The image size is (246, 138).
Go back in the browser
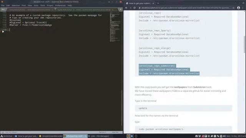coord(126,8)
